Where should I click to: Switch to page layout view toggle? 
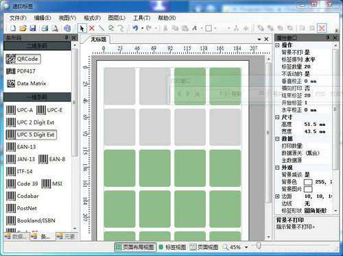click(x=135, y=247)
